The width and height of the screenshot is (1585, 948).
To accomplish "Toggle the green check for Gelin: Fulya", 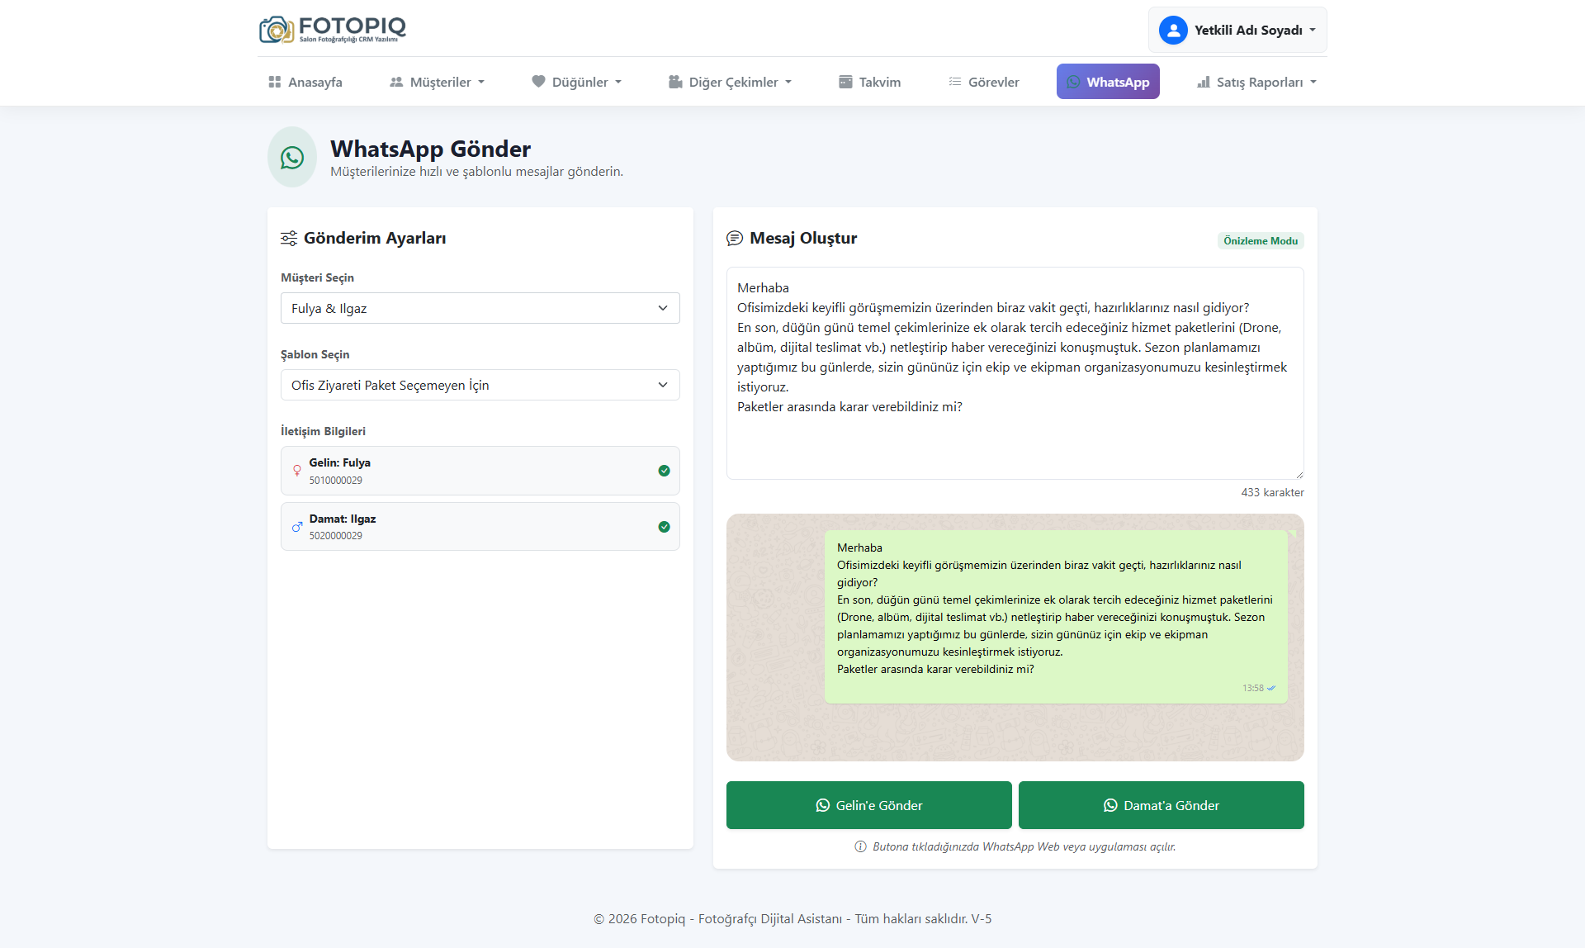I will point(664,471).
